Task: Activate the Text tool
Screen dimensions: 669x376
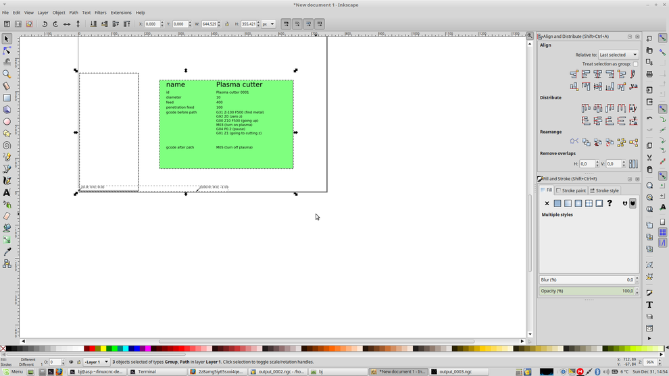Action: pyautogui.click(x=7, y=192)
